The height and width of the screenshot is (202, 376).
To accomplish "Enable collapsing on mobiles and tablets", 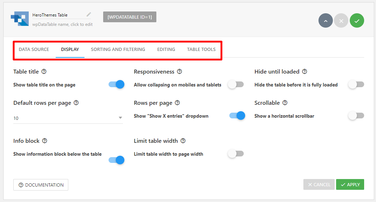I will tap(236, 85).
